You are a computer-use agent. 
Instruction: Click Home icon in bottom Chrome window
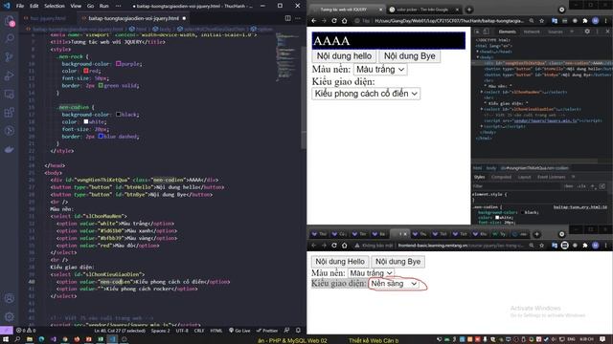345,246
